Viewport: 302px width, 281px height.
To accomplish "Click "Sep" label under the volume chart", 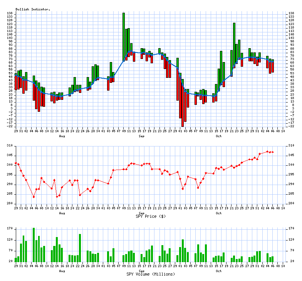I will pyautogui.click(x=141, y=271).
